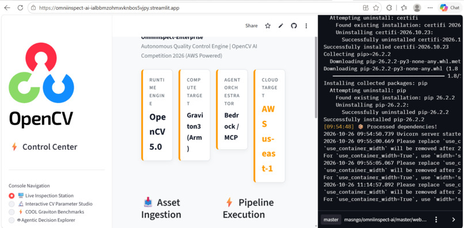The height and width of the screenshot is (228, 464).
Task: Click the Pipeline Execution lightning icon
Action: click(x=229, y=203)
